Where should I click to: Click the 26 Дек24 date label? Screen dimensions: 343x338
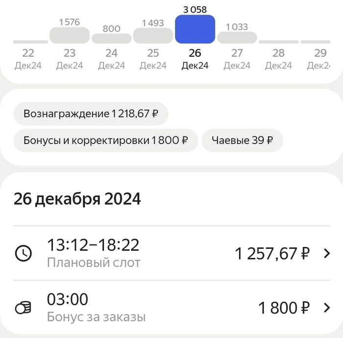[x=195, y=59]
